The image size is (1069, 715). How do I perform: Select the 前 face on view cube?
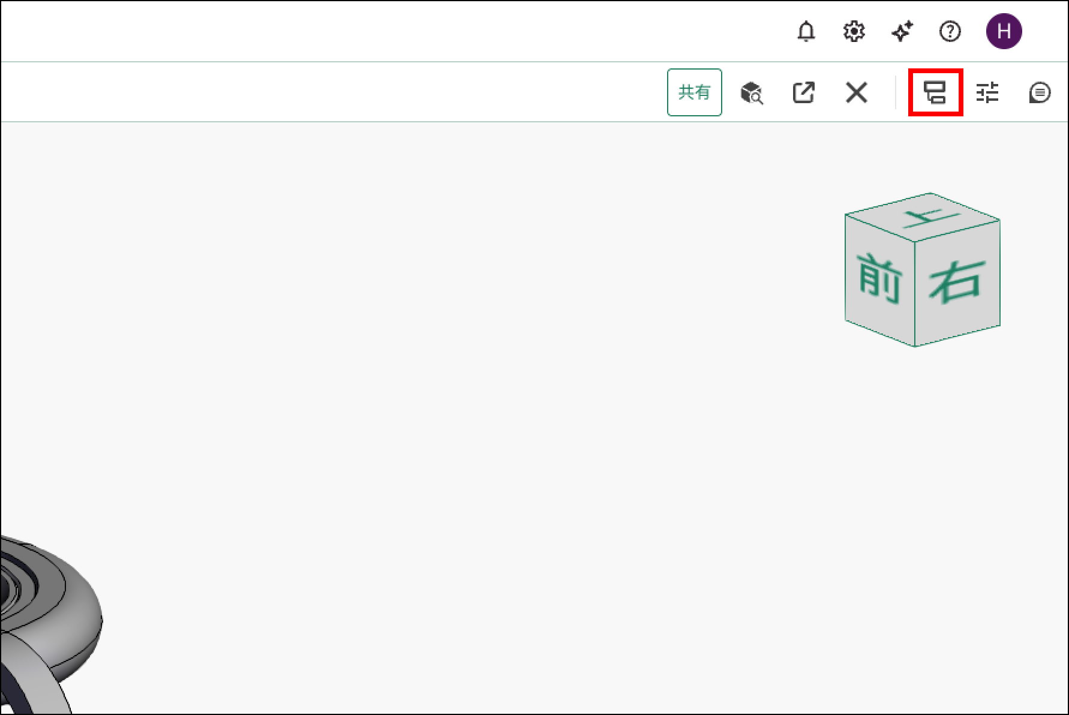point(879,279)
